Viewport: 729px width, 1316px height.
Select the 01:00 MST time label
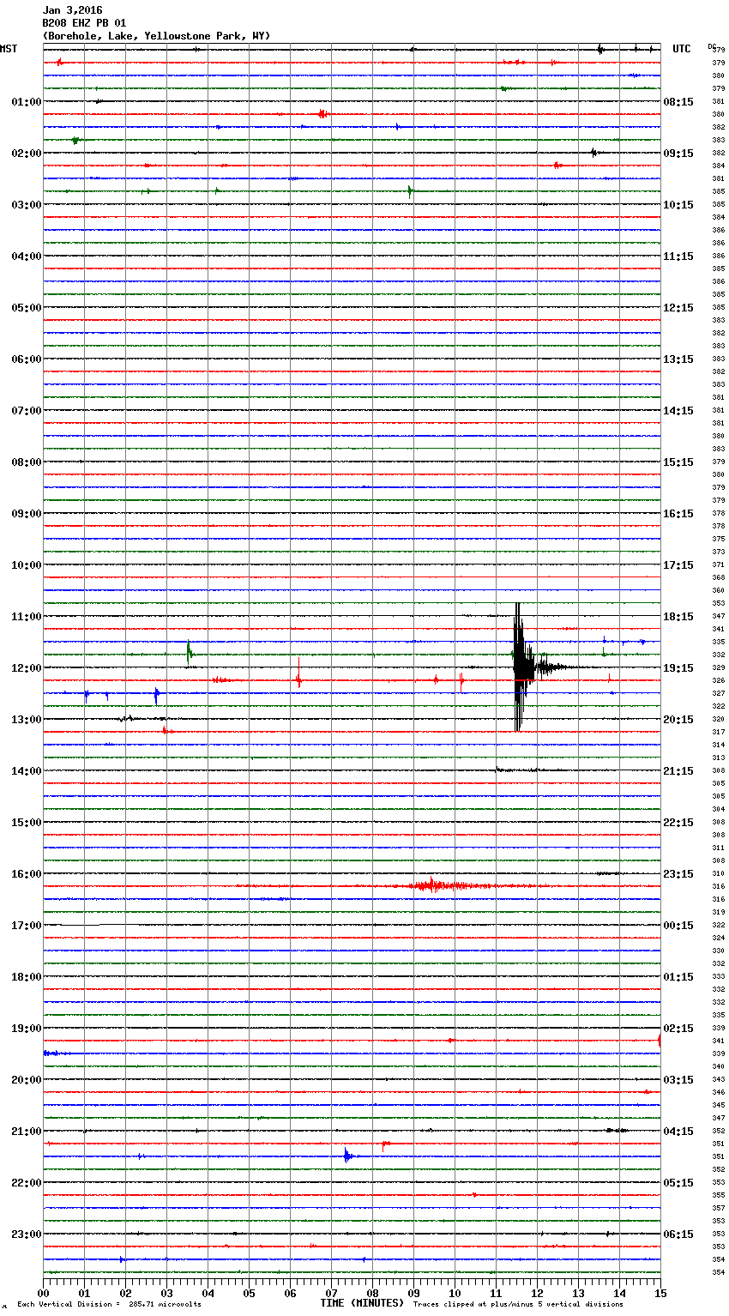(26, 102)
